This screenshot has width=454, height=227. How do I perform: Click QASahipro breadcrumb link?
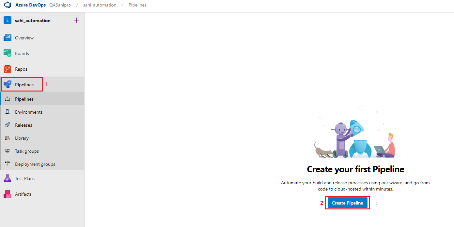[60, 5]
